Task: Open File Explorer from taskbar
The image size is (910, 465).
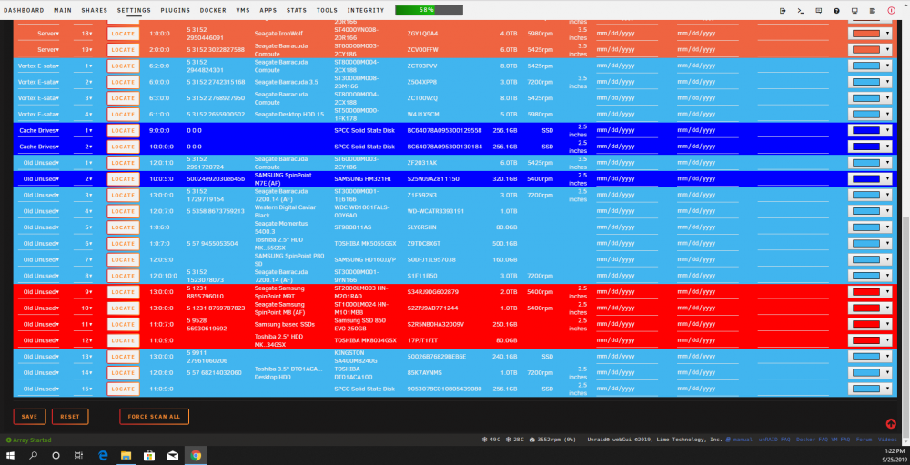Action: (126, 456)
